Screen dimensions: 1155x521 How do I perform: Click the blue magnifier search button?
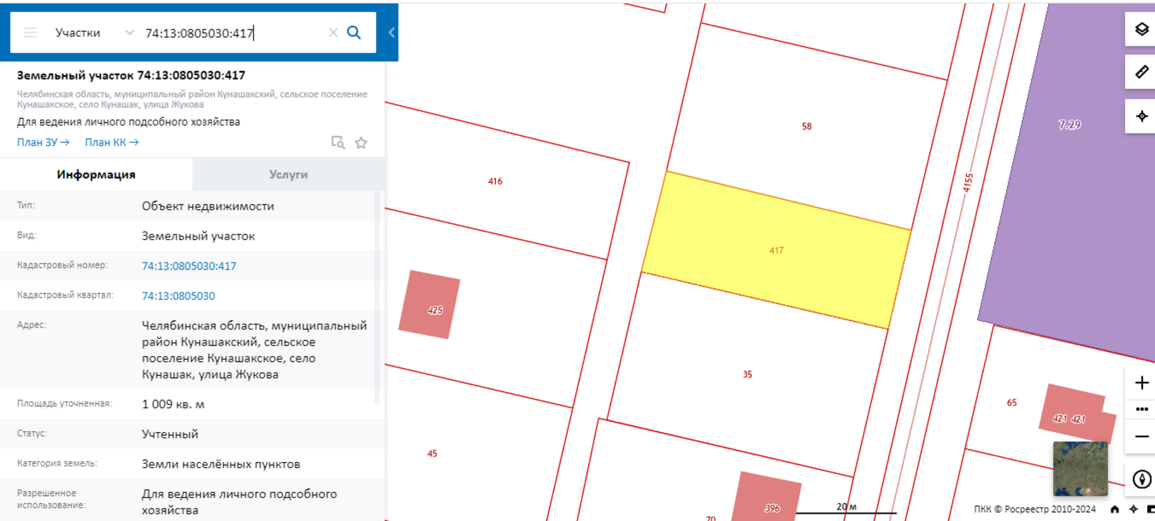[x=354, y=32]
